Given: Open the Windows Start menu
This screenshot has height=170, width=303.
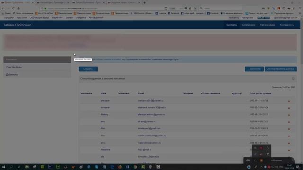Looking at the screenshot, I should [x=3, y=167].
